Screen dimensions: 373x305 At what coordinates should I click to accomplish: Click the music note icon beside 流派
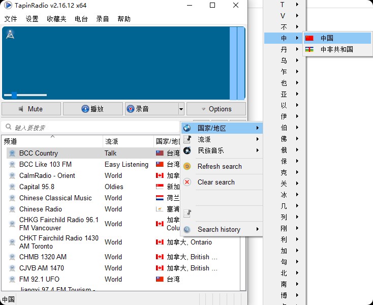(x=187, y=139)
